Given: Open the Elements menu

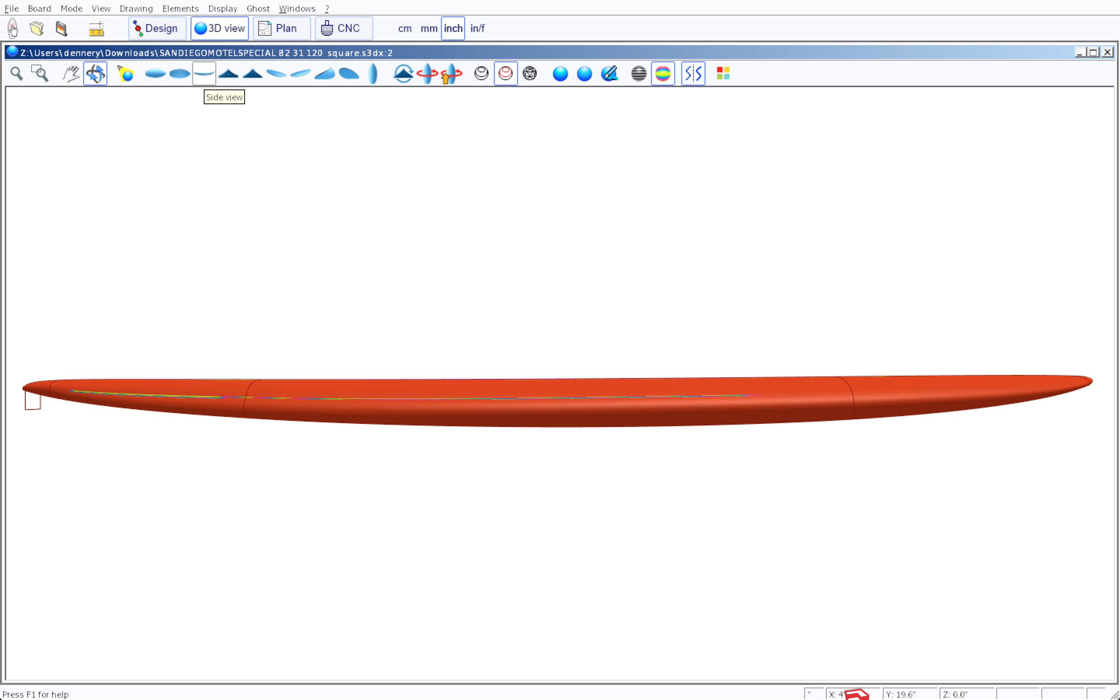Looking at the screenshot, I should [180, 8].
